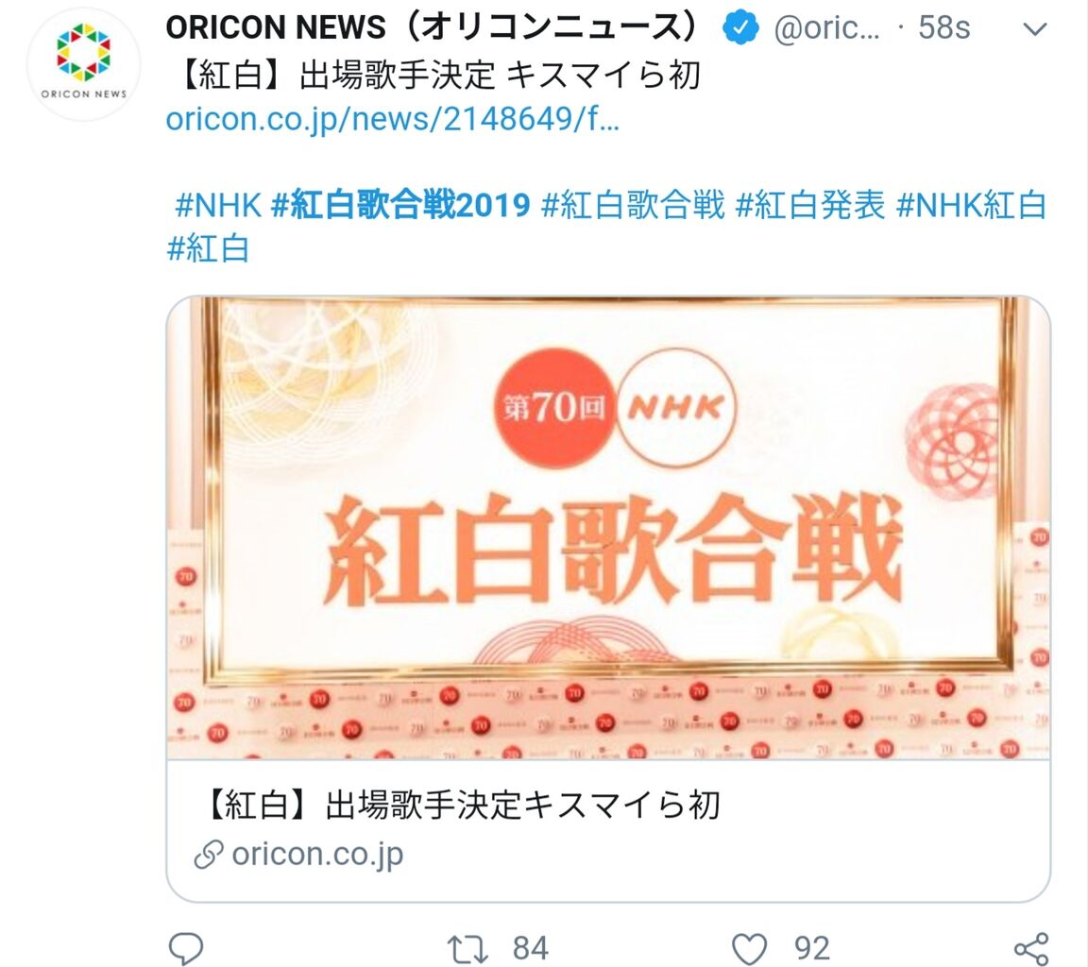Select the #NHK hashtag
Viewport: 1088px width, 967px height.
click(217, 205)
